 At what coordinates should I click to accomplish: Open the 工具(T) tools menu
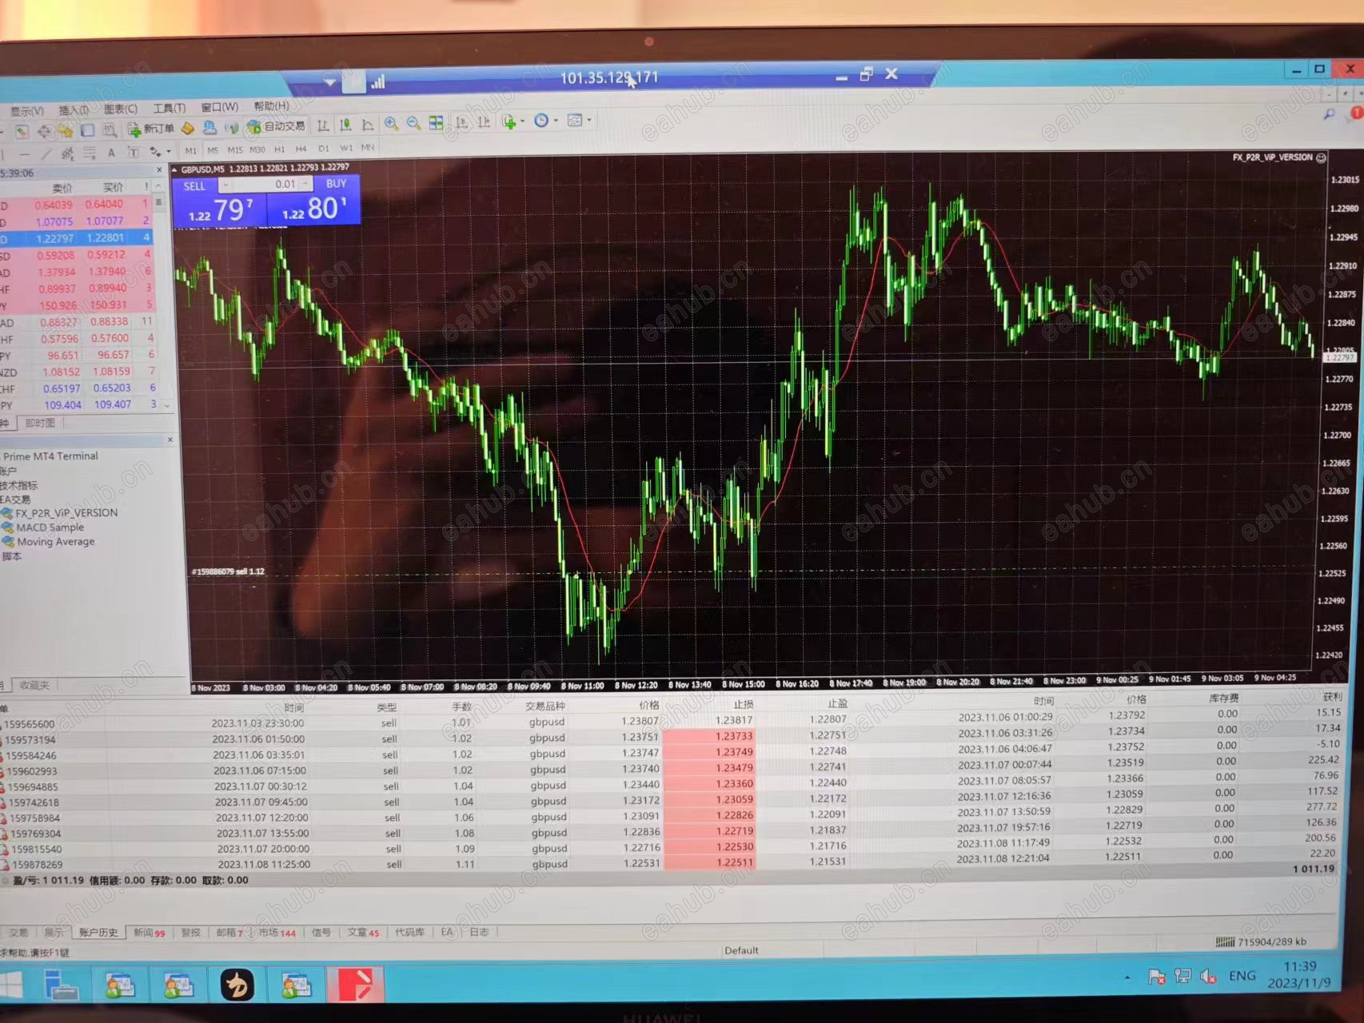pyautogui.click(x=170, y=109)
